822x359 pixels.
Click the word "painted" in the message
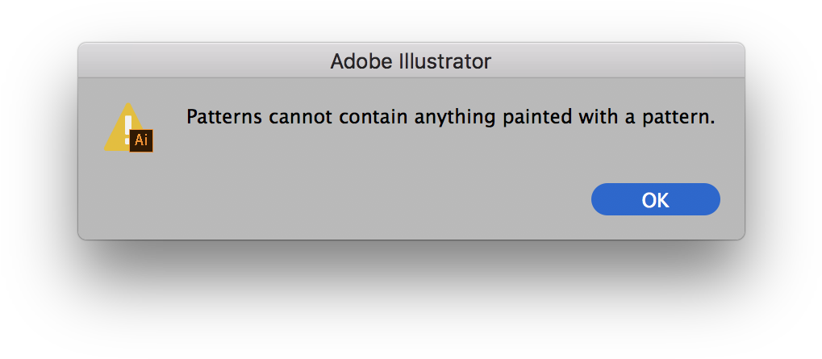click(536, 118)
